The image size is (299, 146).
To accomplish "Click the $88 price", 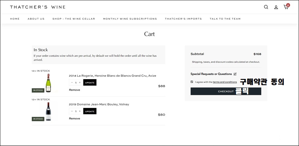I will click(x=162, y=86).
